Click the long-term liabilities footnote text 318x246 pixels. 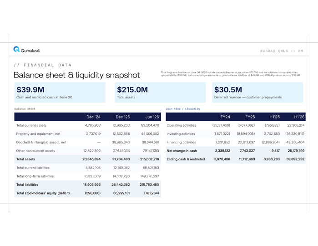231,74
